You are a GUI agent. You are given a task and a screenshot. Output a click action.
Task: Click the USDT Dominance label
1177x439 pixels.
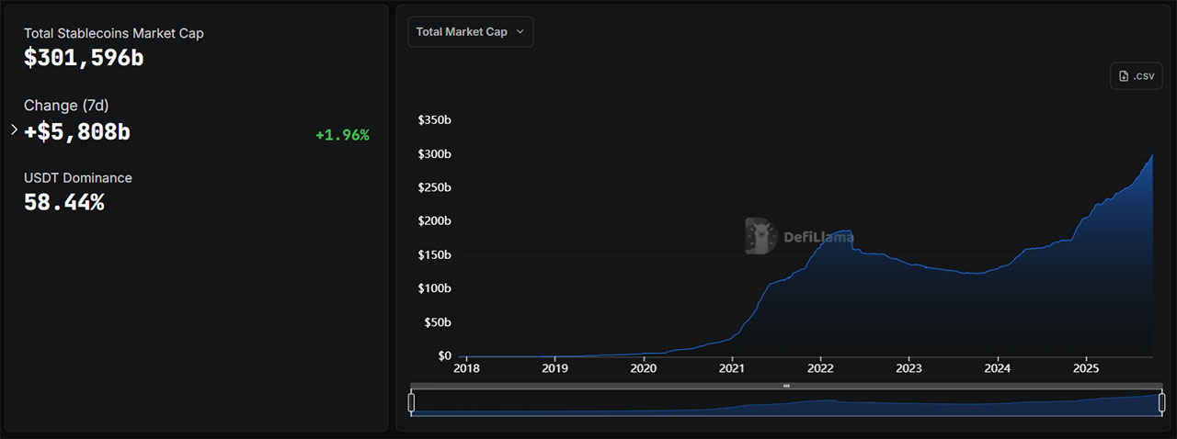coord(78,178)
